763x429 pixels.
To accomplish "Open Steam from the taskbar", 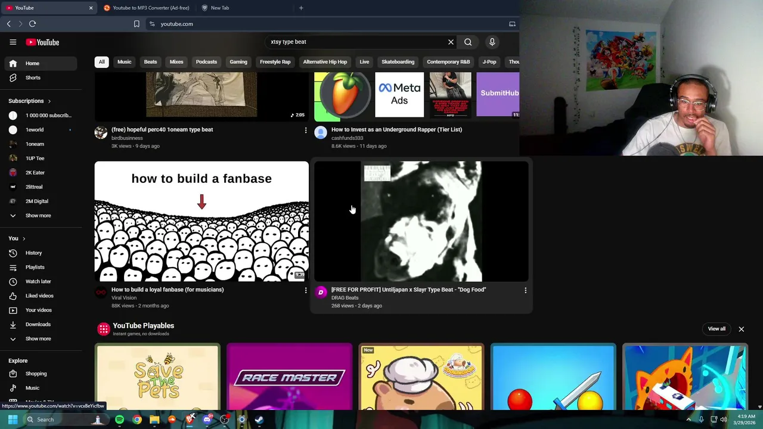I will click(x=259, y=419).
